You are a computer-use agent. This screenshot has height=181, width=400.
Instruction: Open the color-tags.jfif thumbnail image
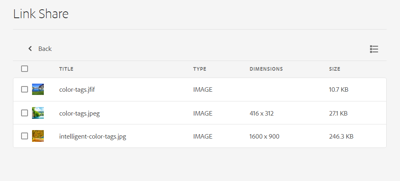pos(38,89)
